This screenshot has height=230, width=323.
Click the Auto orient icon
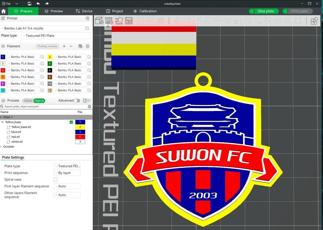click(119, 21)
